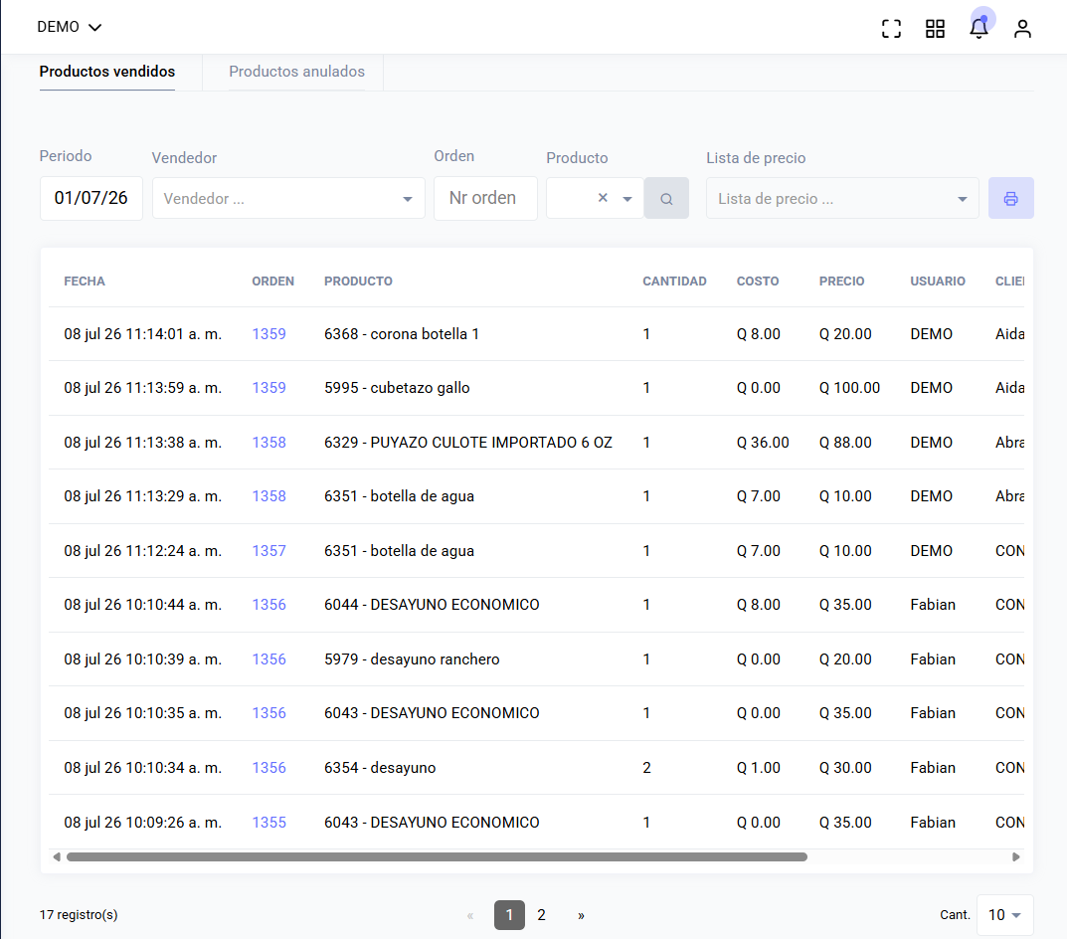Focus the Nr orden input field
1067x939 pixels.
[485, 198]
